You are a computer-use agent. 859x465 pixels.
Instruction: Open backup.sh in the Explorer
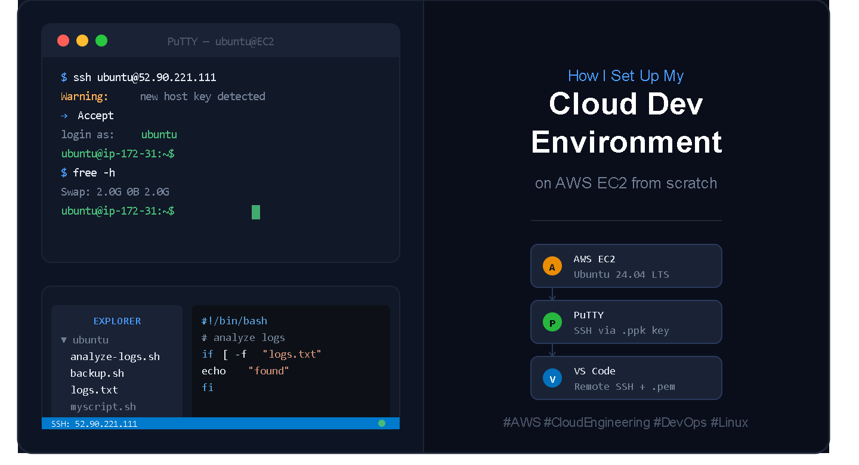97,373
